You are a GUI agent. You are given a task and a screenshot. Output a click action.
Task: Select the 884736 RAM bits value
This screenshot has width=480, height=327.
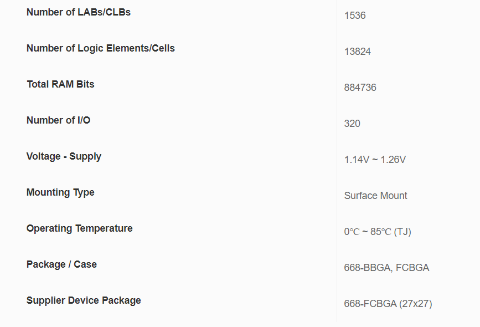pos(360,88)
